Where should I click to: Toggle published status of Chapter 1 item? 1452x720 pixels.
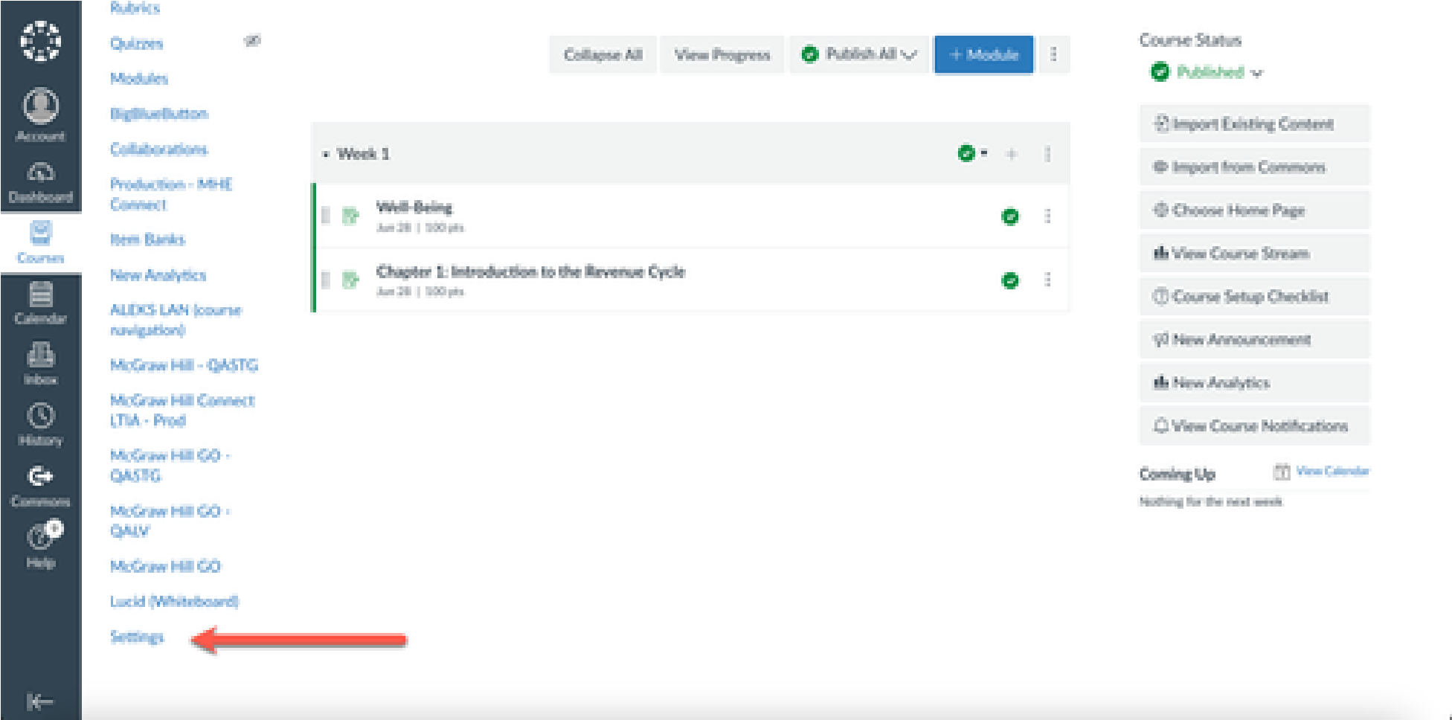1010,280
